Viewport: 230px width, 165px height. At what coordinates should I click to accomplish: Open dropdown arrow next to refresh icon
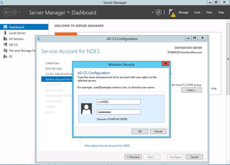coord(153,12)
